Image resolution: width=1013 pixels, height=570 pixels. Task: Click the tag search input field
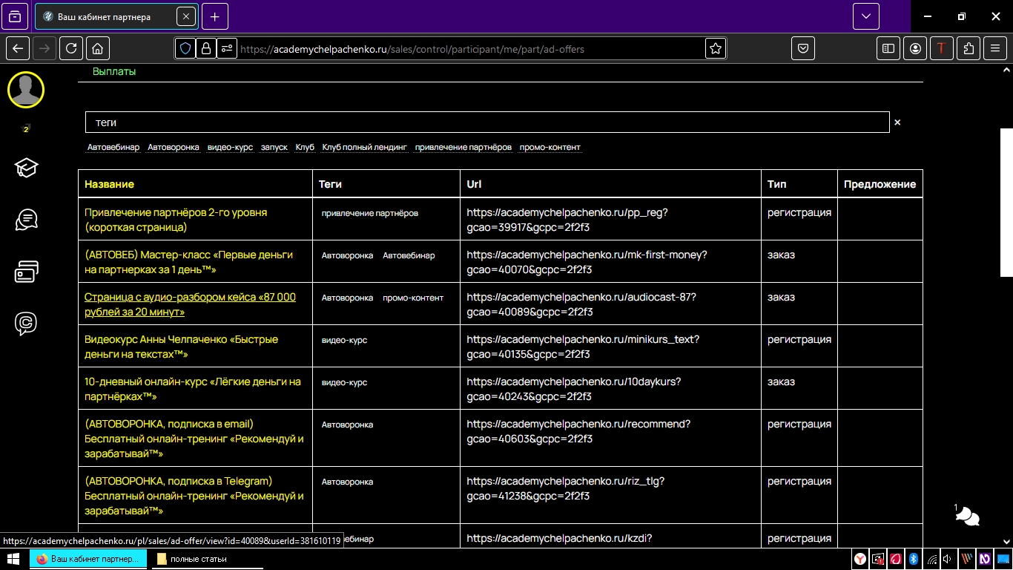click(x=487, y=122)
